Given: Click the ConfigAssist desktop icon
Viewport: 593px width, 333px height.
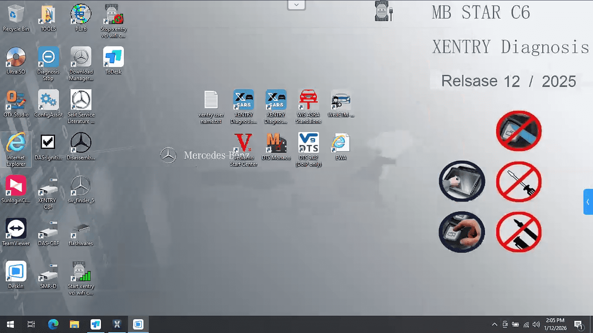Looking at the screenshot, I should (x=48, y=101).
